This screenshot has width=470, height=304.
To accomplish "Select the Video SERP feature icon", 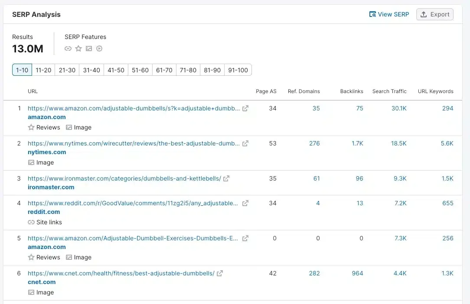I will tap(99, 49).
